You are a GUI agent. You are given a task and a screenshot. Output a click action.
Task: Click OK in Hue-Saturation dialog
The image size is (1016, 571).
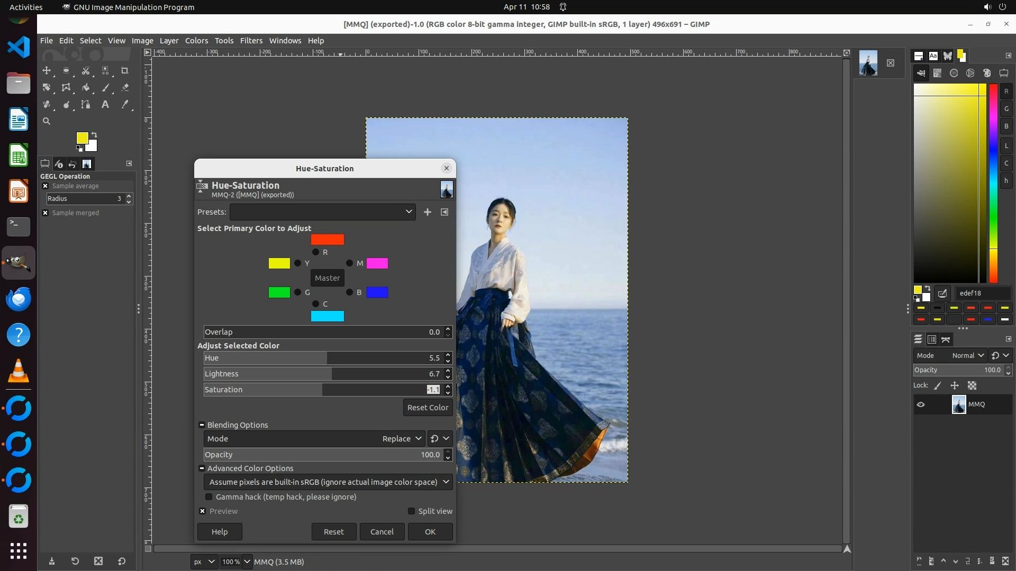430,532
